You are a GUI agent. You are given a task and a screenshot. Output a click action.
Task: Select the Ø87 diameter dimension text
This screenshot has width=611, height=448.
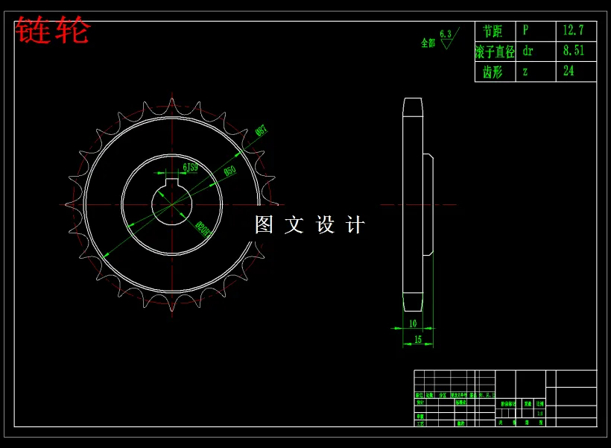[261, 130]
